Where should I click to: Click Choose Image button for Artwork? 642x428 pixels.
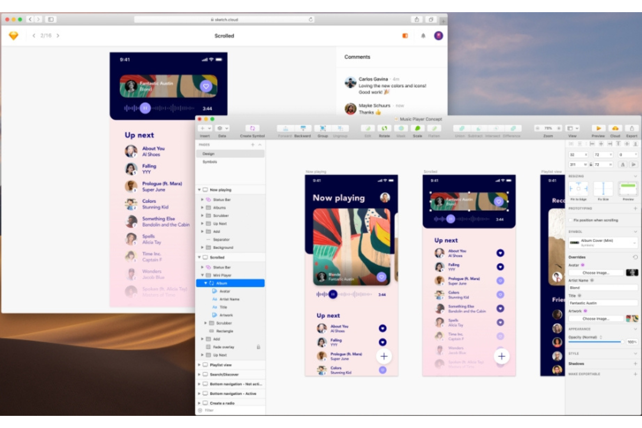(x=596, y=319)
